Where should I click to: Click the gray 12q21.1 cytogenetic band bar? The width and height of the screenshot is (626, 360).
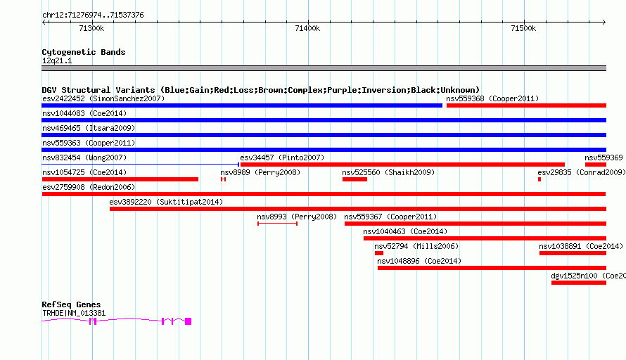324,68
